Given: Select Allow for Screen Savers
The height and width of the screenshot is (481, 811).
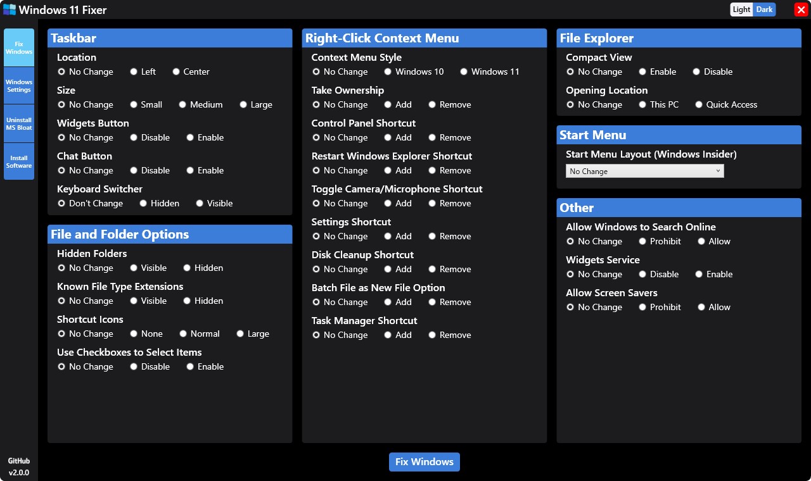Looking at the screenshot, I should [714, 307].
